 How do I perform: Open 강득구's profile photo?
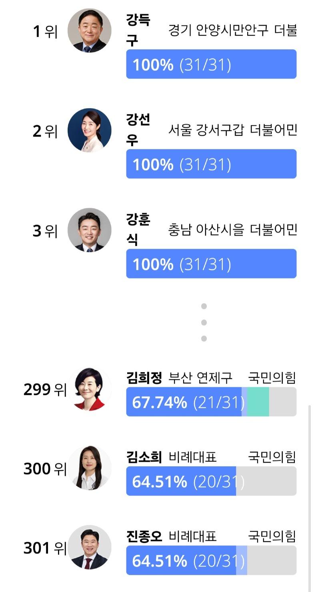coord(90,30)
